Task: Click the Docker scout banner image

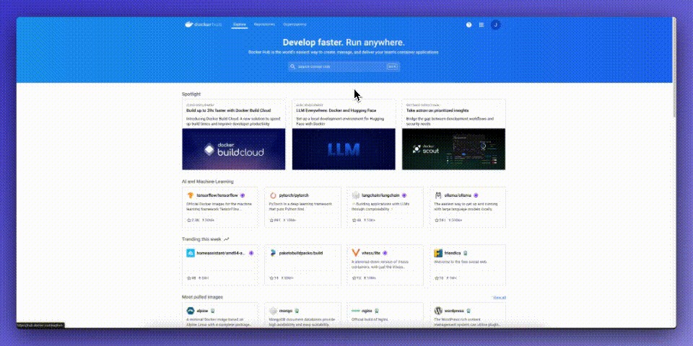Action: click(x=453, y=149)
